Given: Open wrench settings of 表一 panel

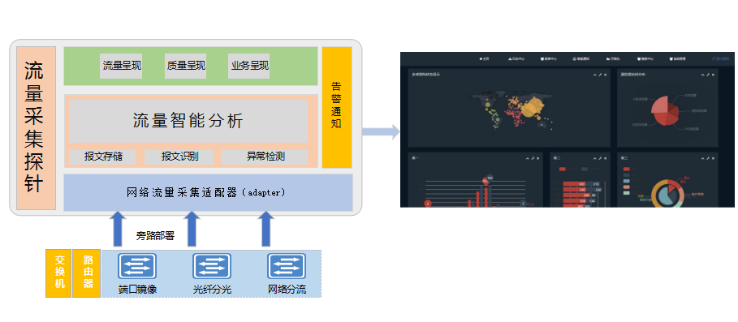Looking at the screenshot, I should [533, 158].
